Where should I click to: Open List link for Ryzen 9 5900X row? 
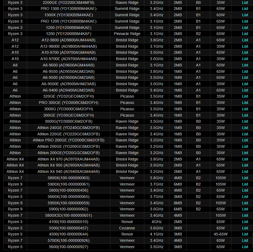pos(245,184)
